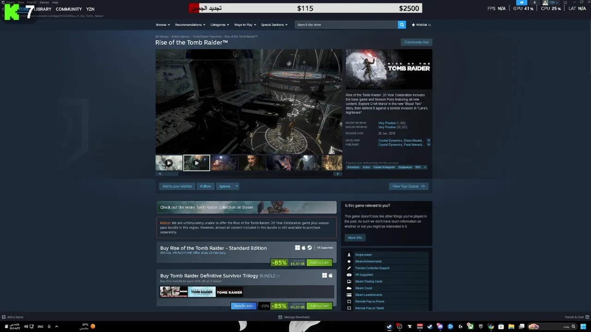This screenshot has width=591, height=332.
Task: Open the View menu
Action: click(21, 2)
